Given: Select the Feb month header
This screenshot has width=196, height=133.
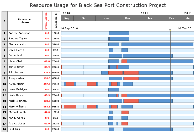Looking at the screenshot, I should coord(172,18).
